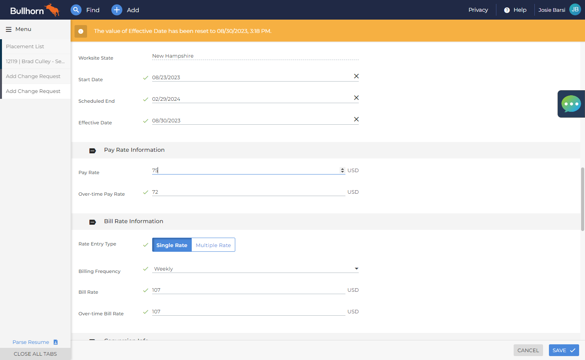Viewport: 585px width, 360px height.
Task: Click the Pay Rate Information section icon
Action: pos(93,151)
